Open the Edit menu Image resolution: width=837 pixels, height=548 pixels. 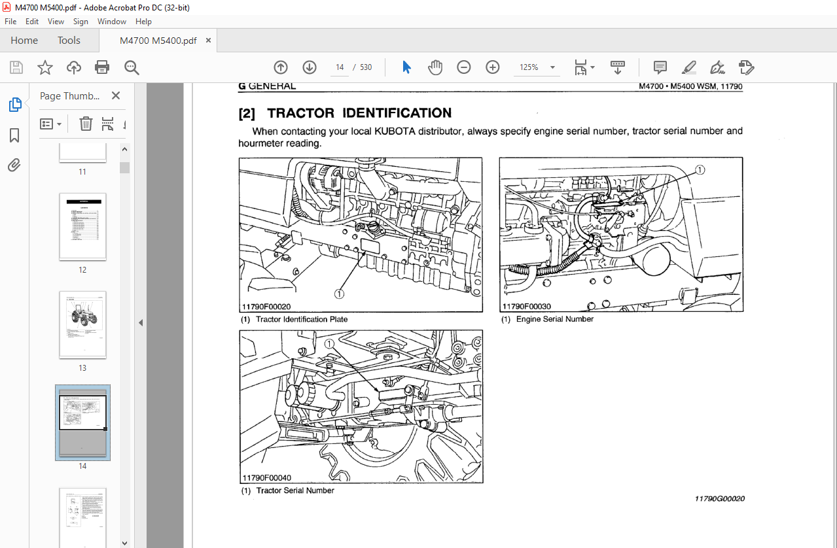click(32, 22)
